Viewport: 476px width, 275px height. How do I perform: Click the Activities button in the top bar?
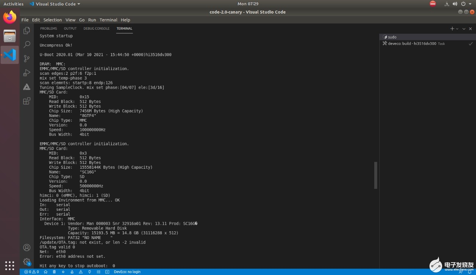click(x=13, y=4)
